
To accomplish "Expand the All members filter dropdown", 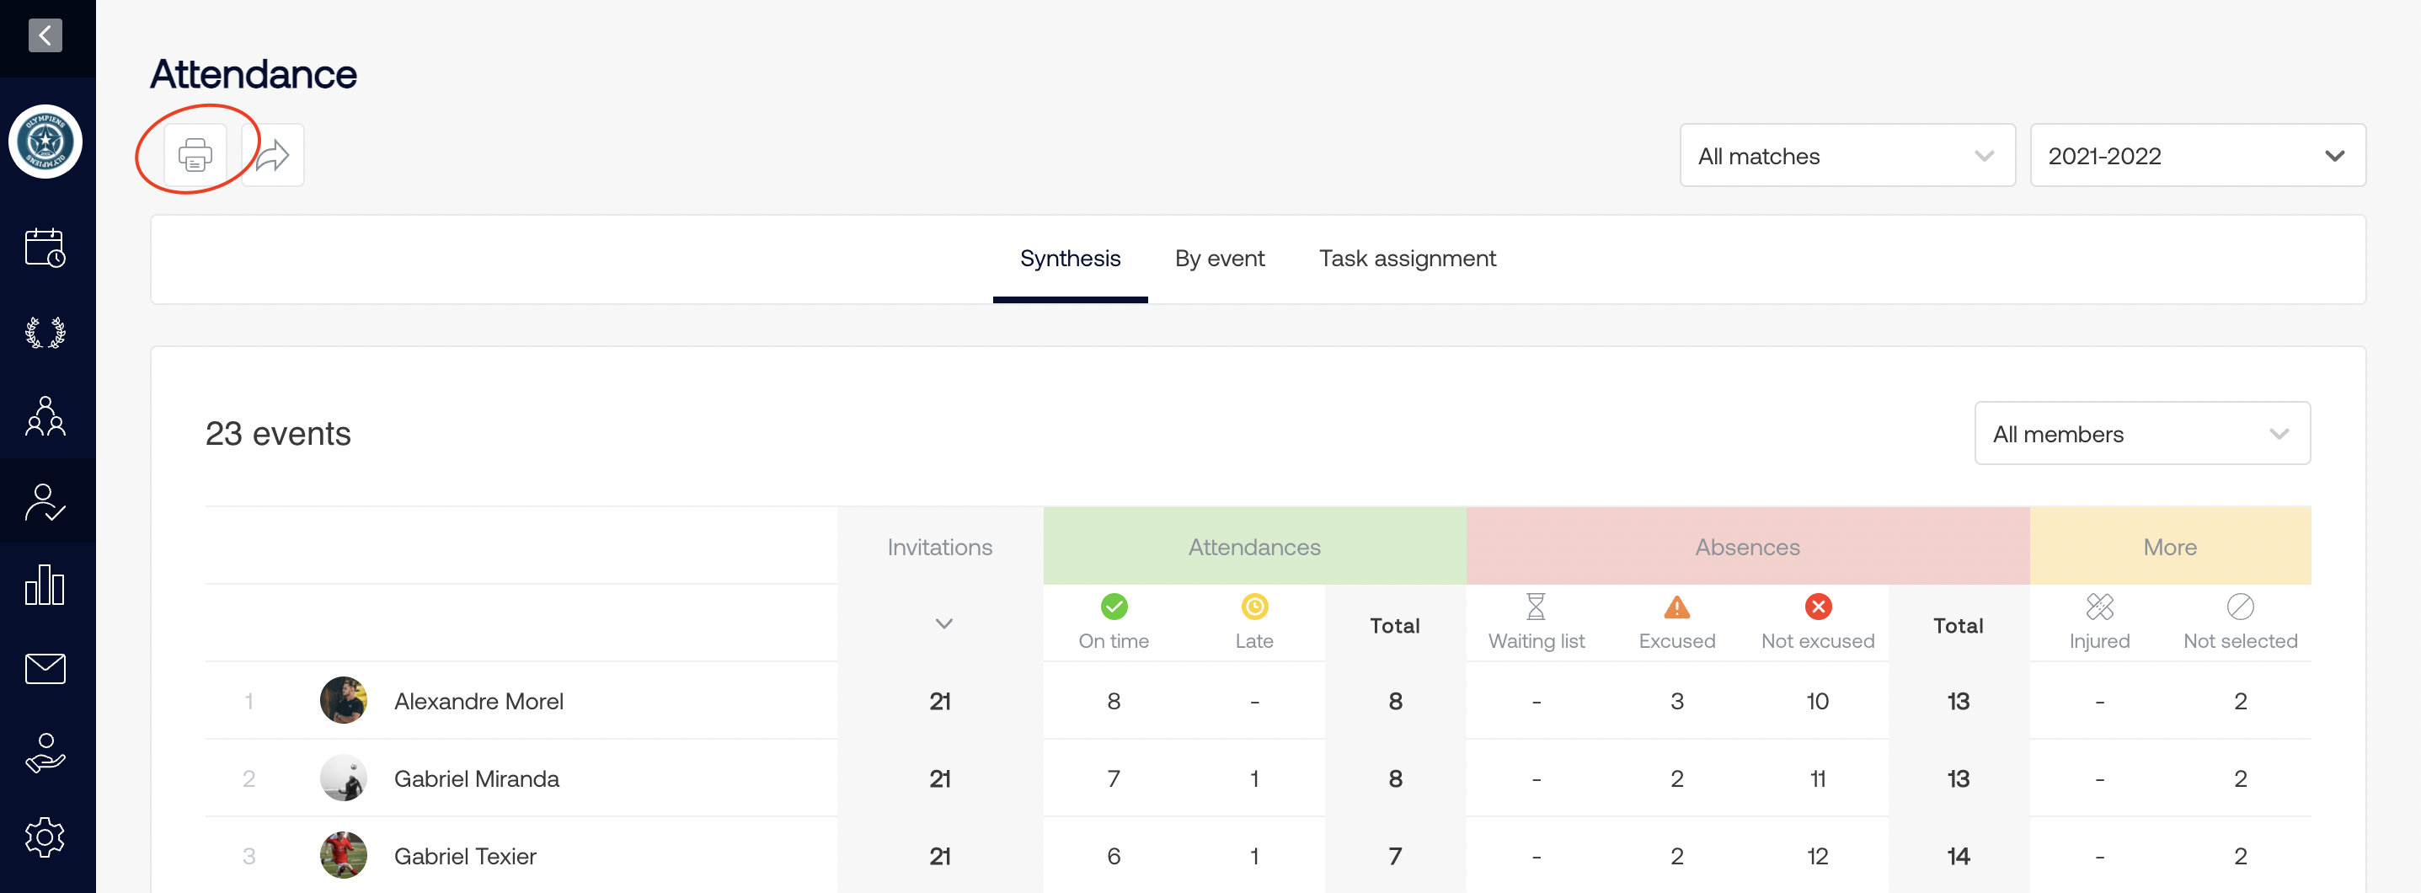I will click(x=2141, y=434).
